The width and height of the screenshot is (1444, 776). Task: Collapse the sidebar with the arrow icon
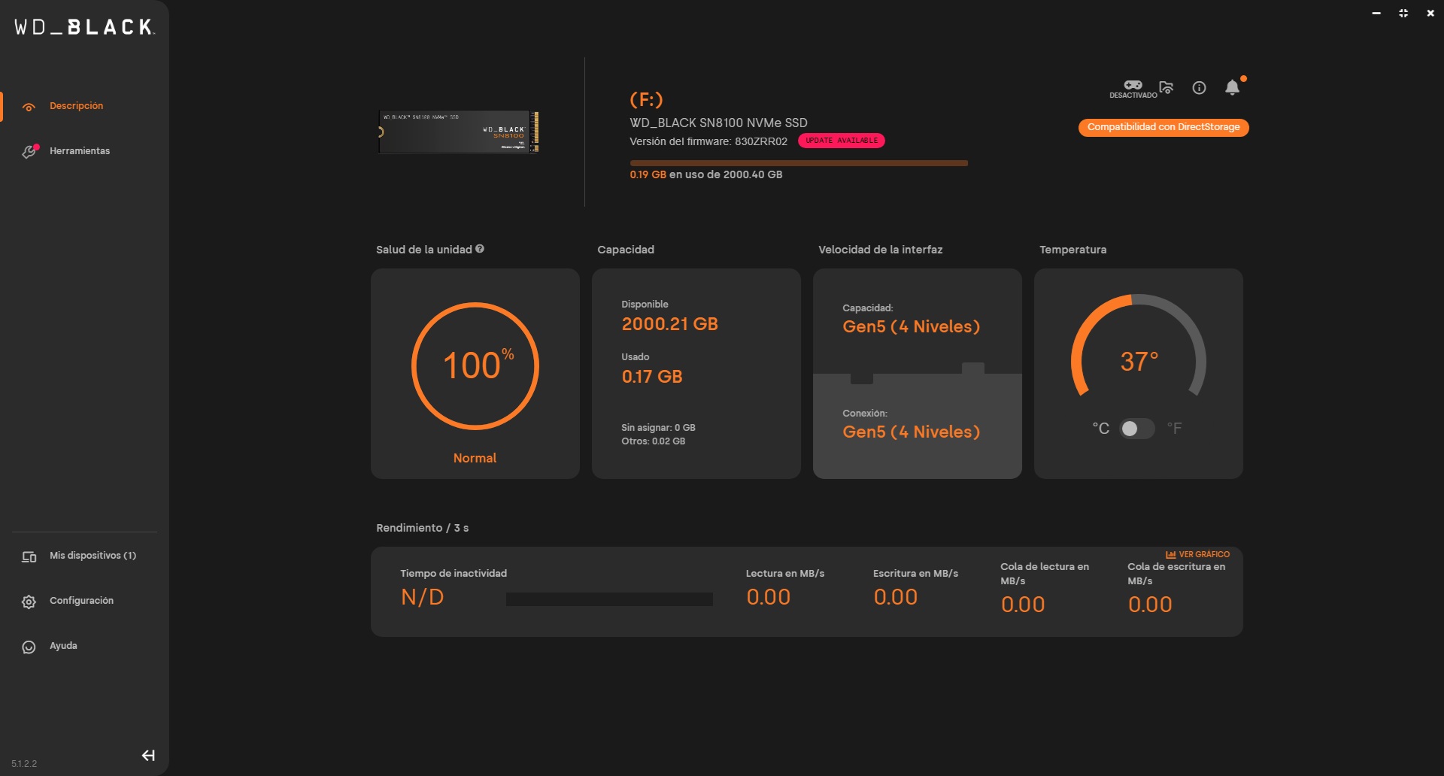click(x=148, y=756)
